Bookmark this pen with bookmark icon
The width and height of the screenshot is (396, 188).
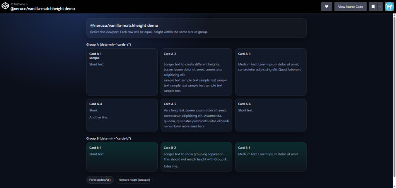tap(373, 7)
